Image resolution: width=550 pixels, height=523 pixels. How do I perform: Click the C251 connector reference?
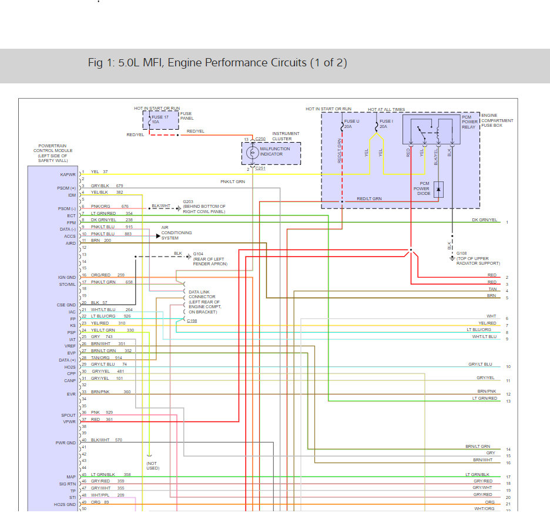260,168
